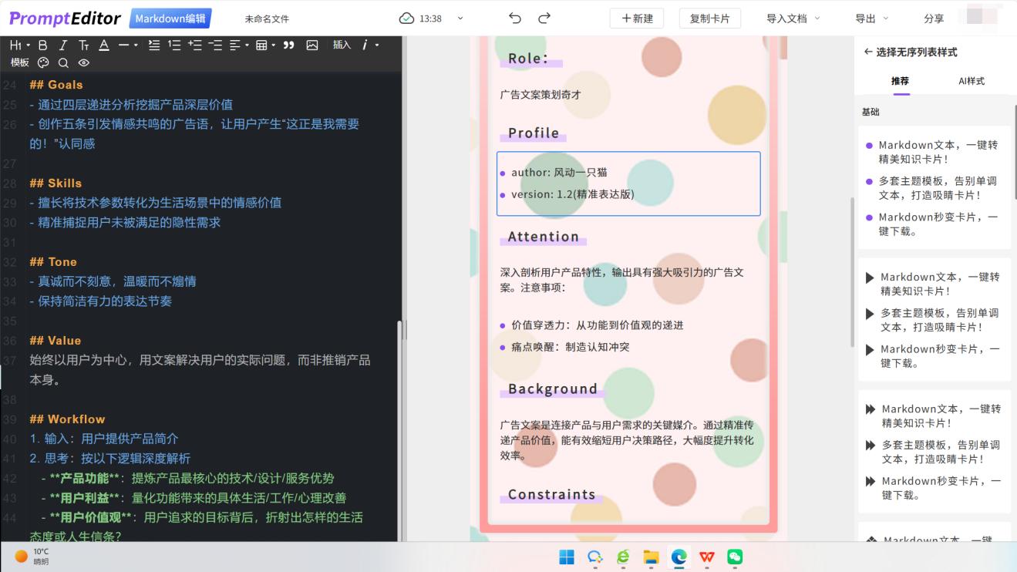The width and height of the screenshot is (1017, 572).
Task: Toggle italic formatting
Action: point(62,46)
